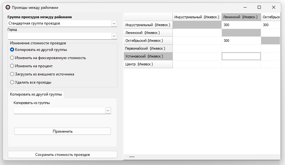Open the 'Группа проездов между районами' dropdown

pyautogui.click(x=114, y=24)
